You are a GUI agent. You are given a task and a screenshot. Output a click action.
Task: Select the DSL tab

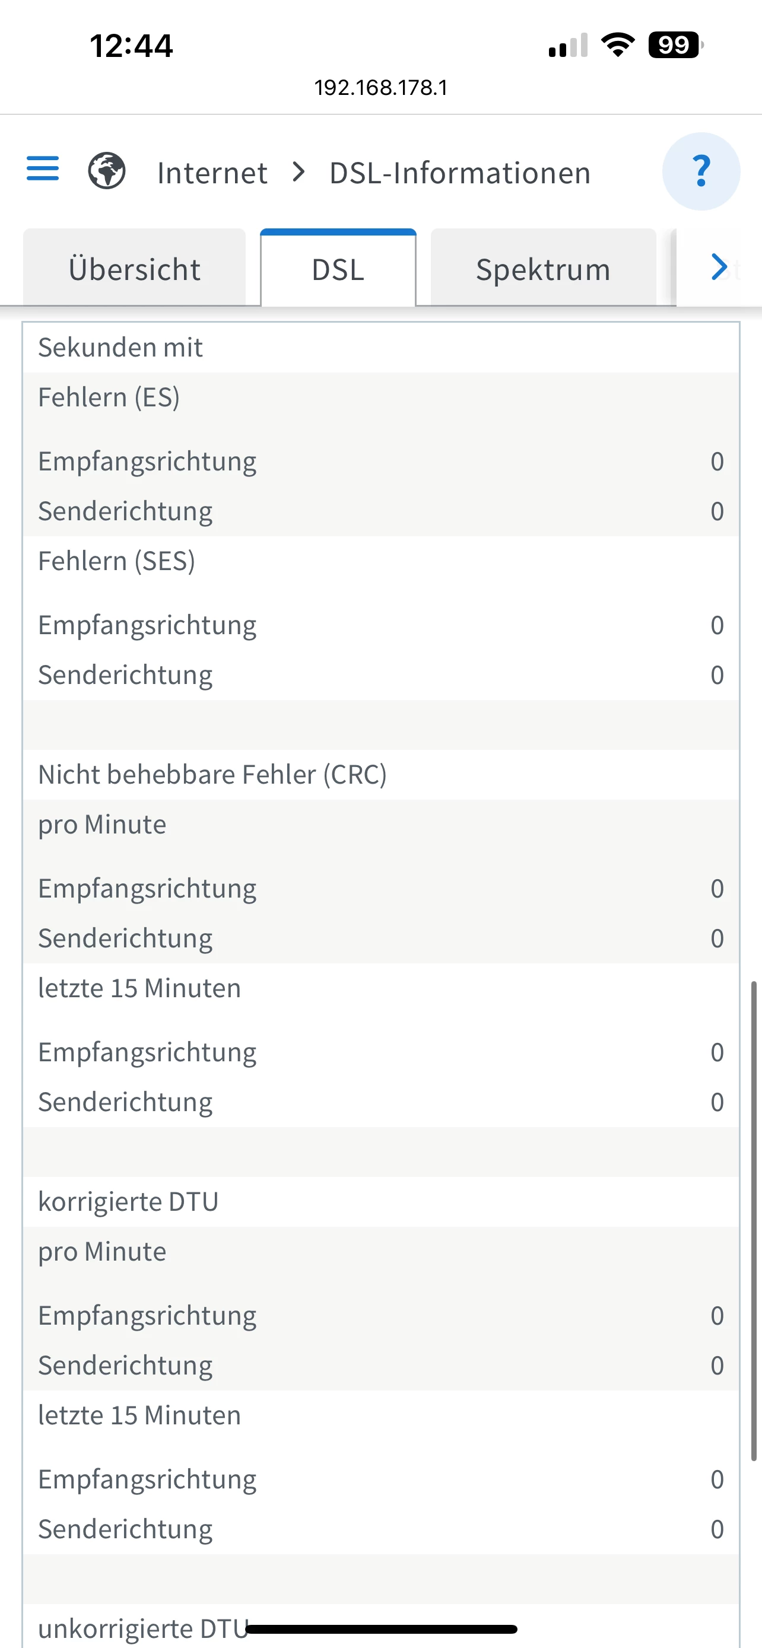click(x=338, y=269)
